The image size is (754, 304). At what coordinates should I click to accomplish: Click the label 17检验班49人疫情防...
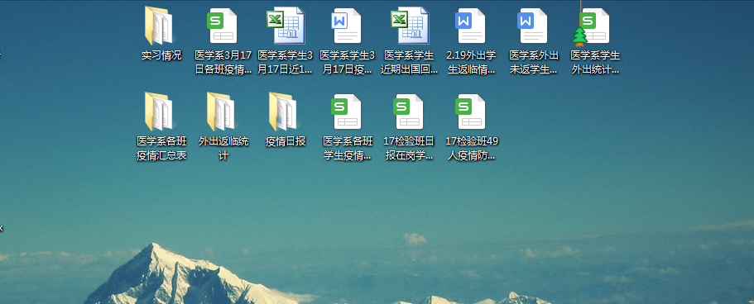pyautogui.click(x=471, y=149)
